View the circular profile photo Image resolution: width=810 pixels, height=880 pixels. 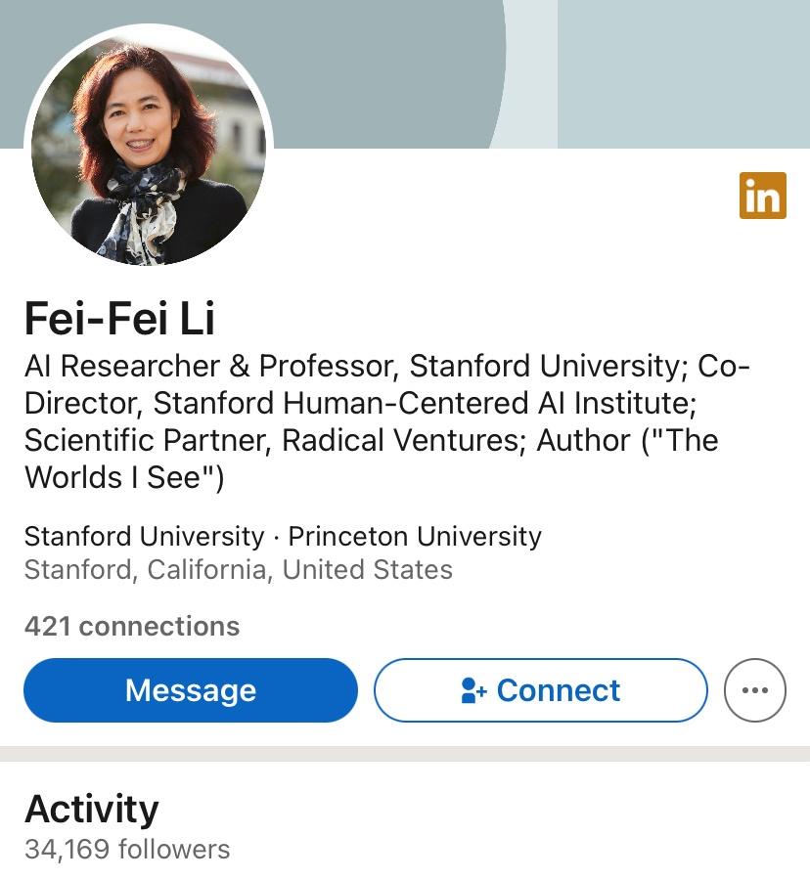point(149,149)
